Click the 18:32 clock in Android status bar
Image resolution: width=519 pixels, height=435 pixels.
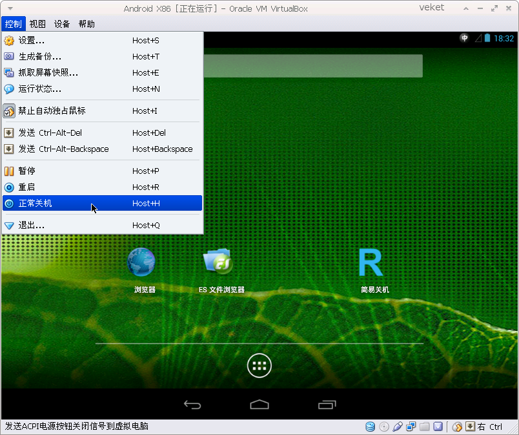(x=504, y=38)
